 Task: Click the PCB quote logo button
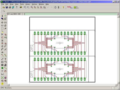tap(76, 7)
